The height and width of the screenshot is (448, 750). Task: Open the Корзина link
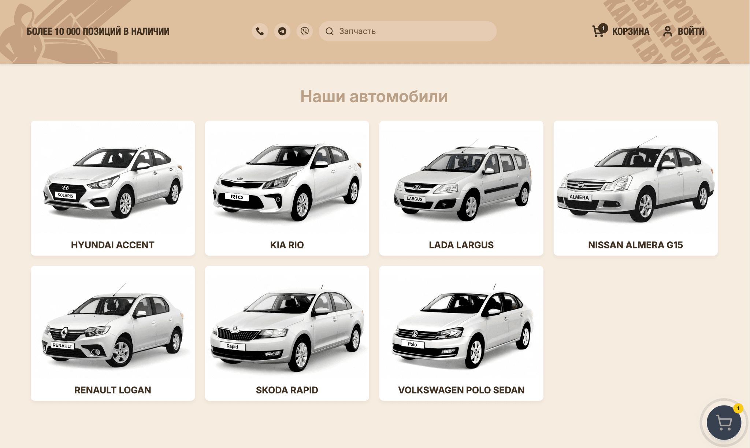(x=630, y=32)
